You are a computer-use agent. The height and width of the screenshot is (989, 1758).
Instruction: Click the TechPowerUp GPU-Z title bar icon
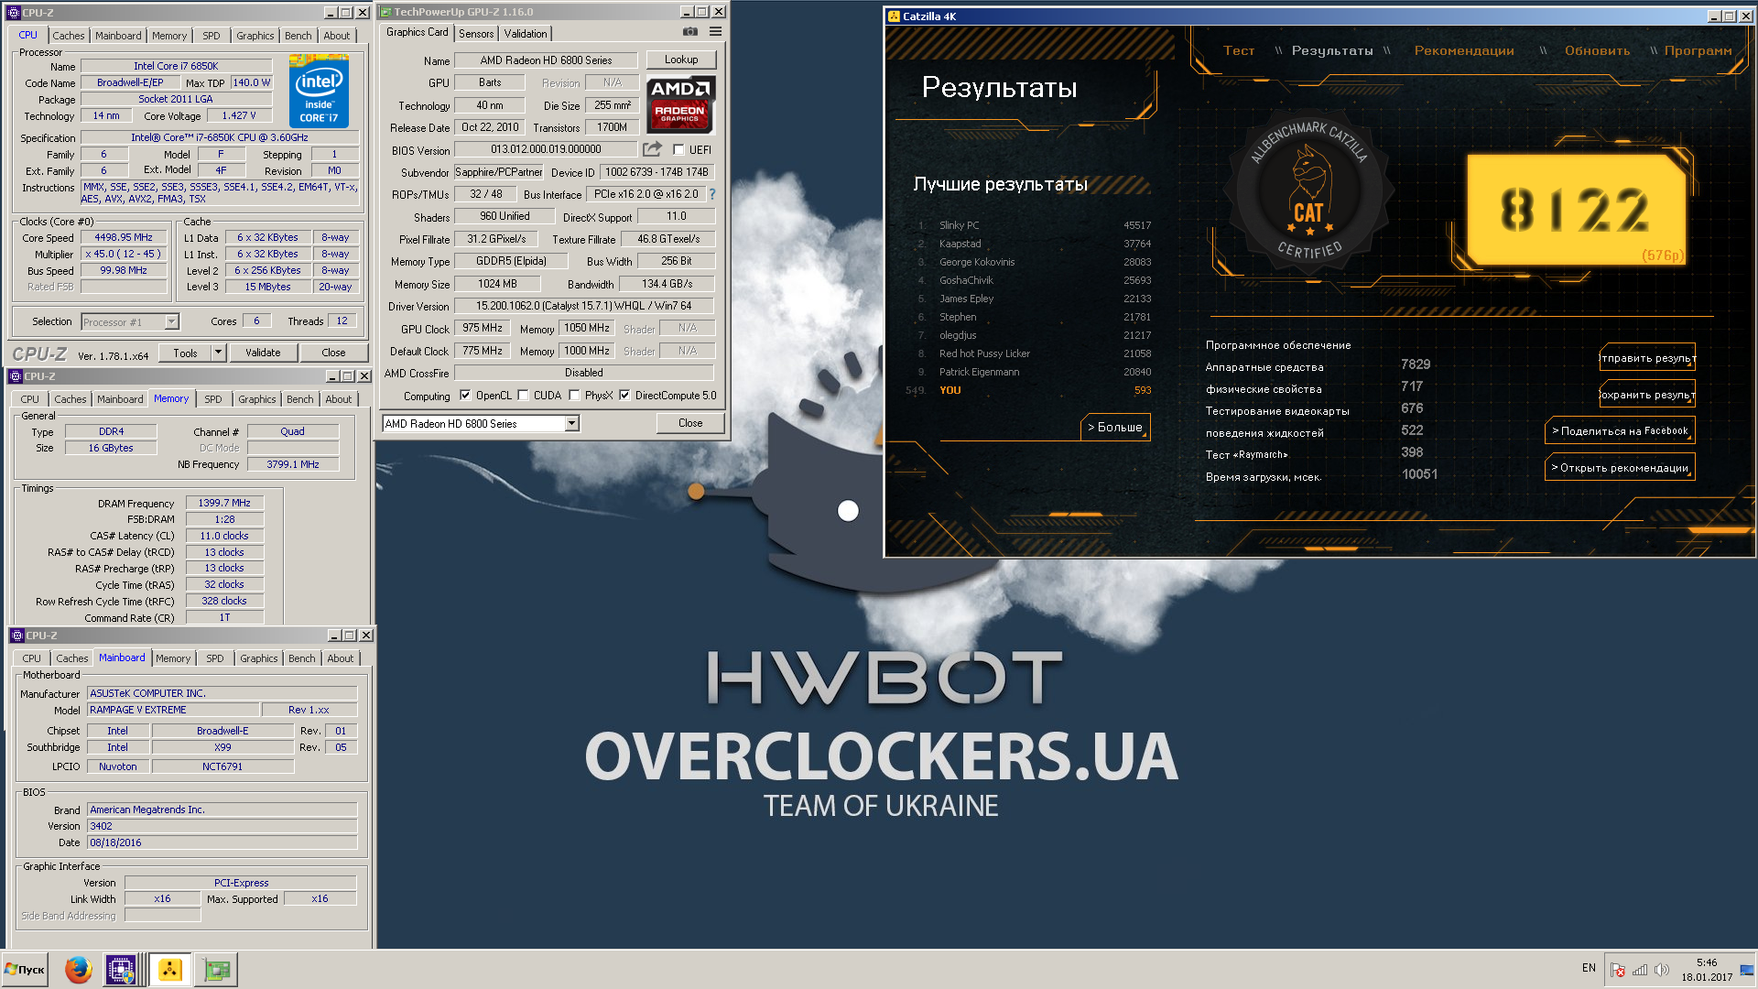click(385, 12)
